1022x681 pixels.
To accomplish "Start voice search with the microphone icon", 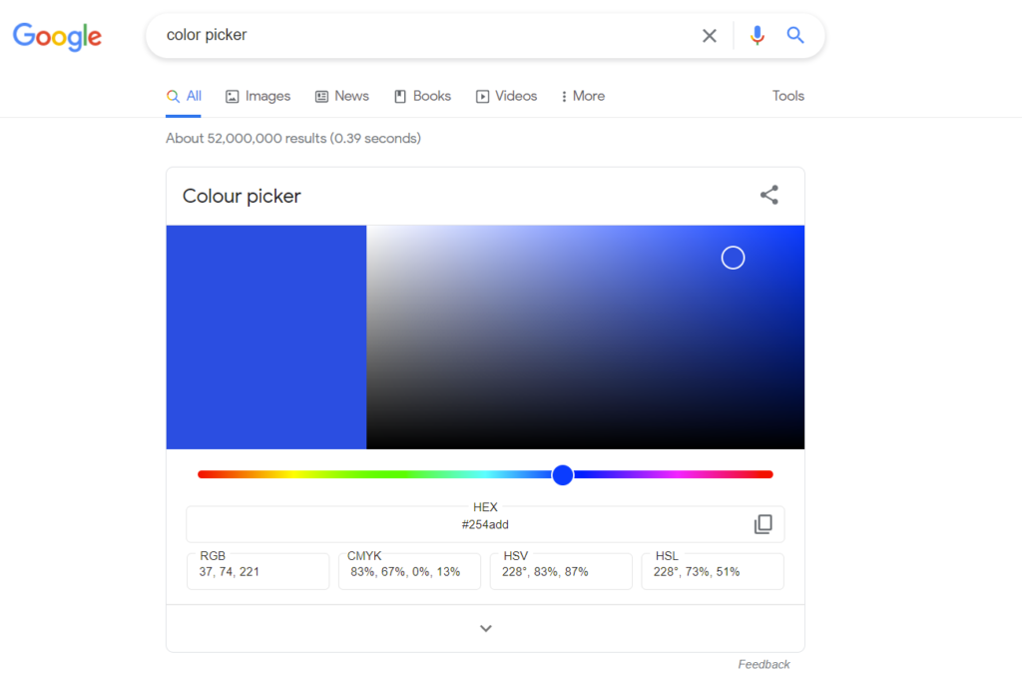I will tap(757, 35).
